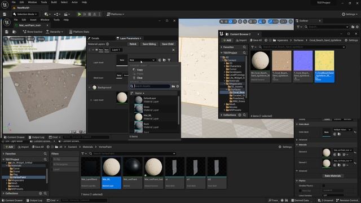Screen dimensions: 361x203
Task: Switch to the Layer Parameters tab
Action: coord(129,38)
